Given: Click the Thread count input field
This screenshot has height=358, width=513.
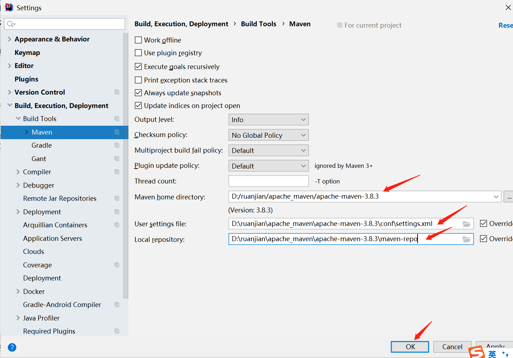Looking at the screenshot, I should click(x=269, y=181).
